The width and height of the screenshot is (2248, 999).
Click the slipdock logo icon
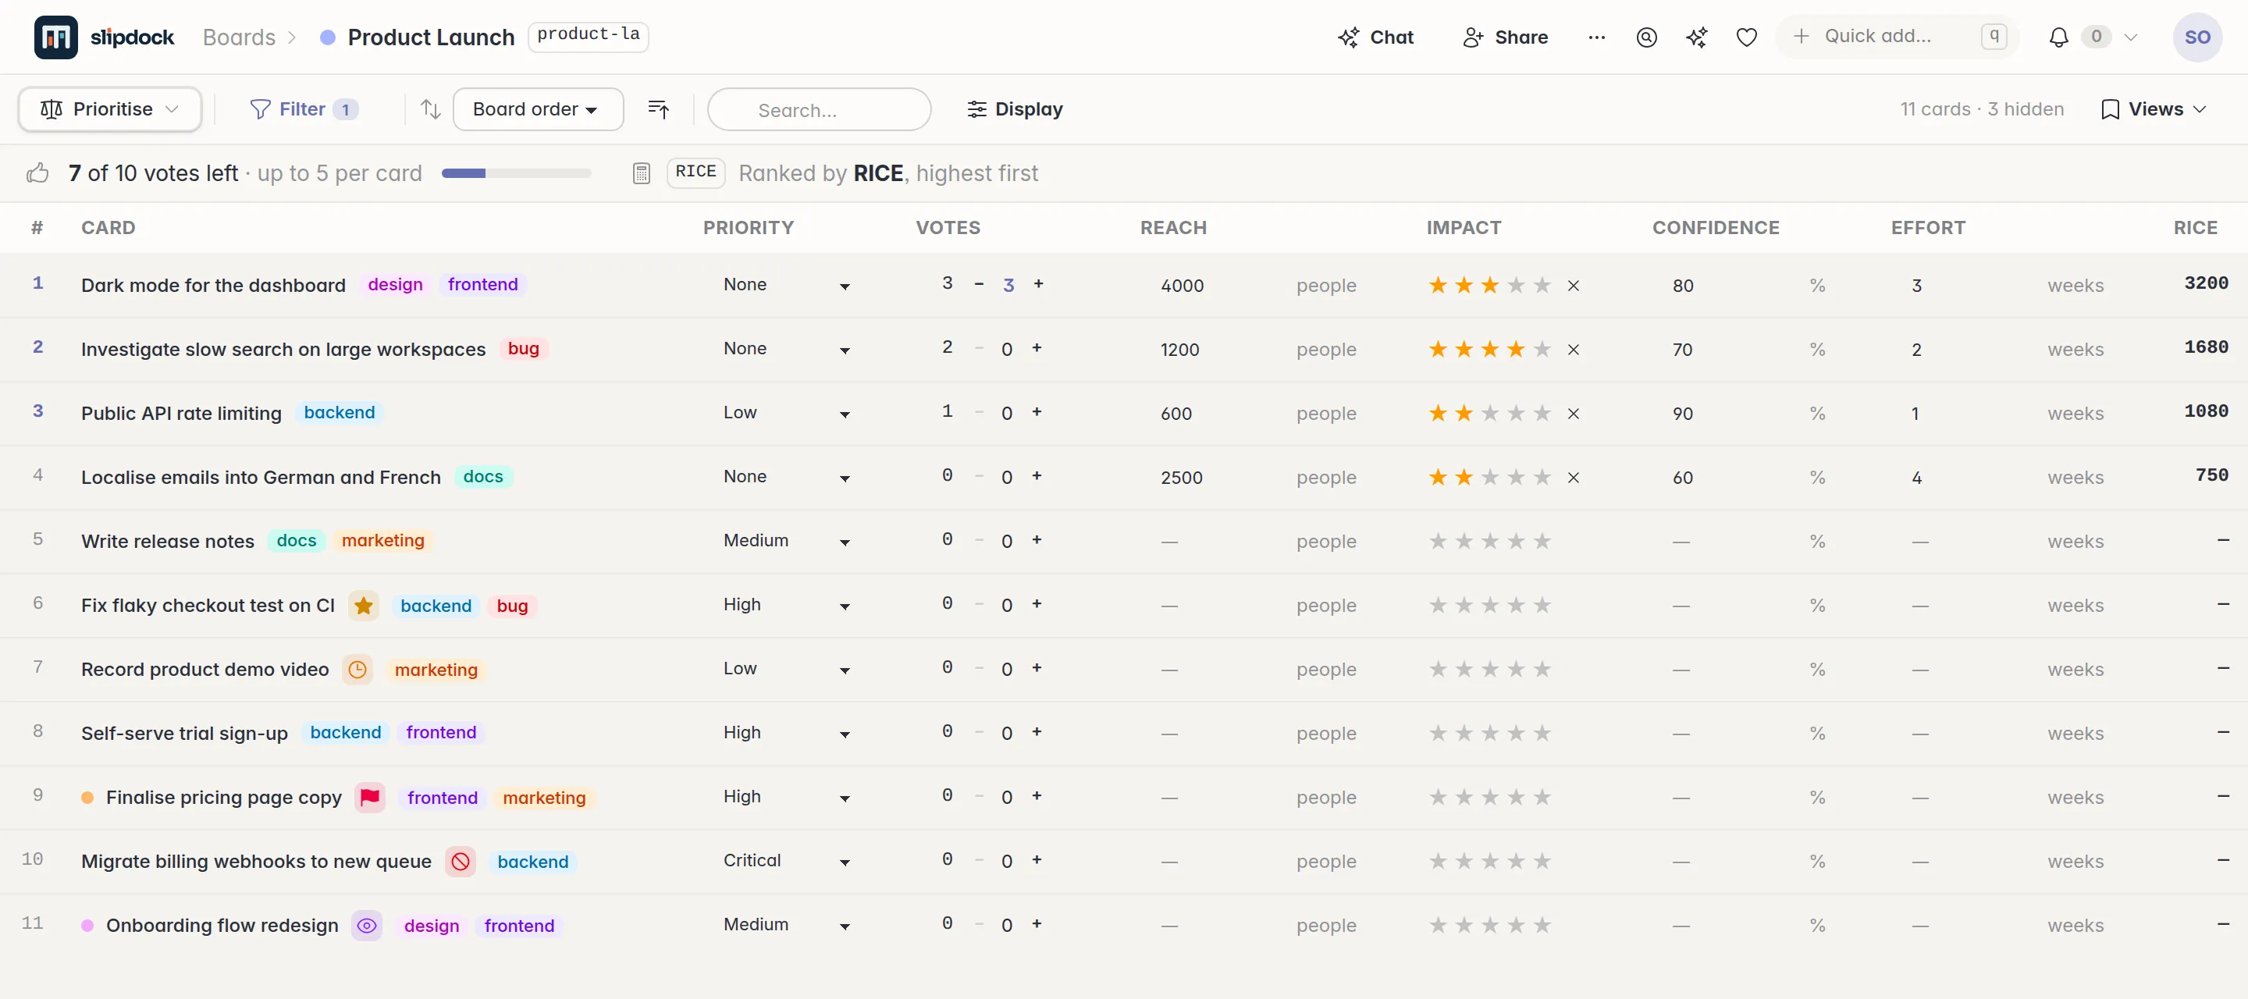[56, 37]
